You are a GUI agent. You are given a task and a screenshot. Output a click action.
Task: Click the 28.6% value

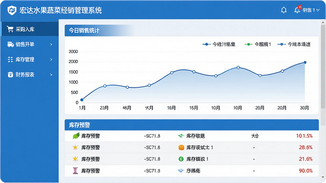(306, 147)
